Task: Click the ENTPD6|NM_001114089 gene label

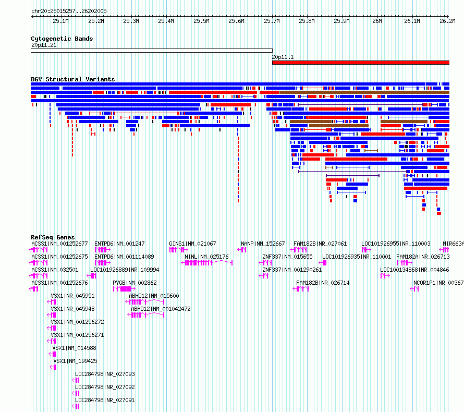Action: coord(124,257)
